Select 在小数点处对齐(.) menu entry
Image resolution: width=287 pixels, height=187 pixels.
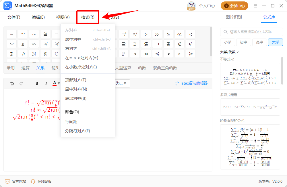point(88,67)
